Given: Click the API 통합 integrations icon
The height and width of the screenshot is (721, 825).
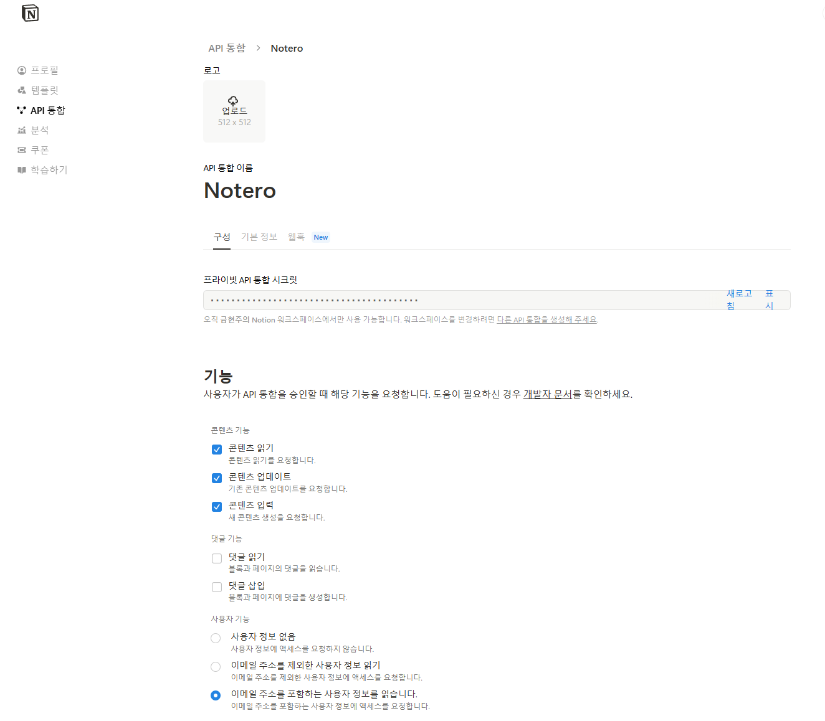Looking at the screenshot, I should point(22,110).
